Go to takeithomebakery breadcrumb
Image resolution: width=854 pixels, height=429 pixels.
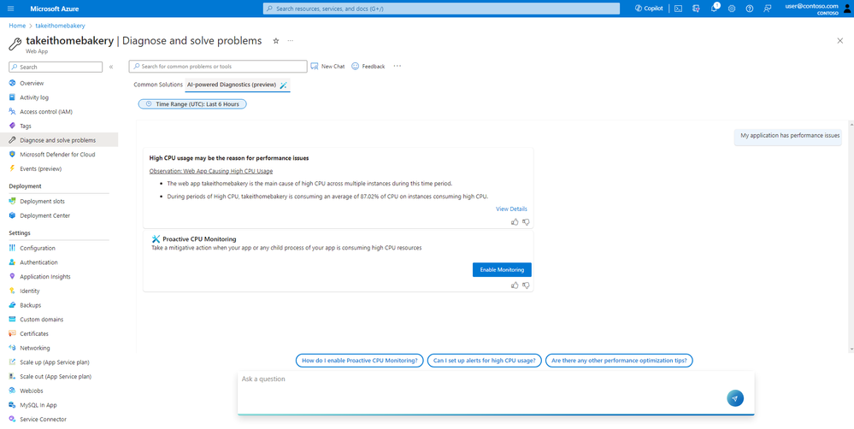pos(60,26)
